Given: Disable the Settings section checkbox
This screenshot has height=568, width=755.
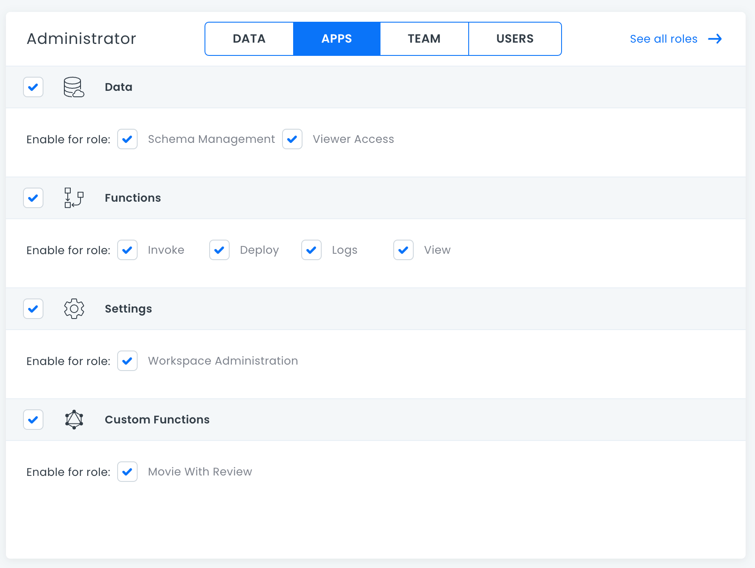Looking at the screenshot, I should 33,309.
